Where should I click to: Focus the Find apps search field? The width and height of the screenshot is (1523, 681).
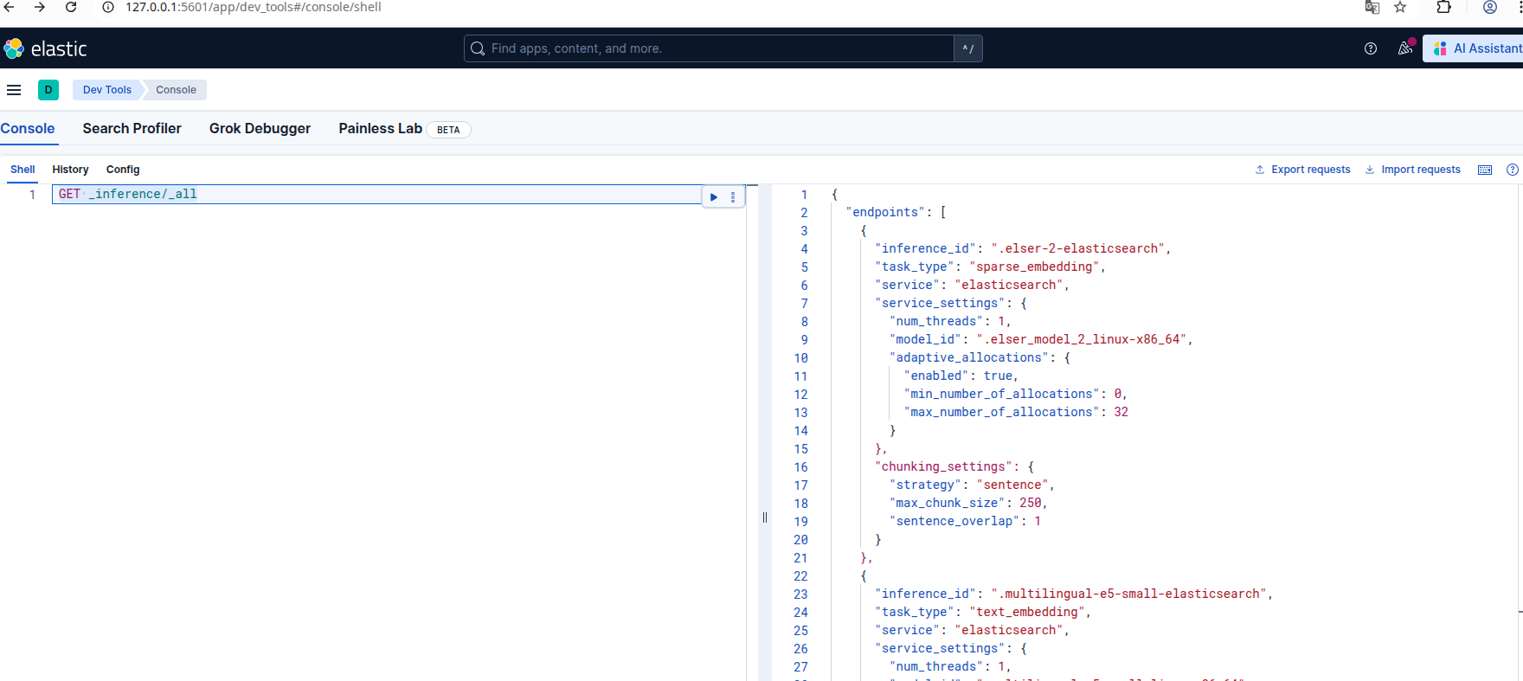(710, 48)
